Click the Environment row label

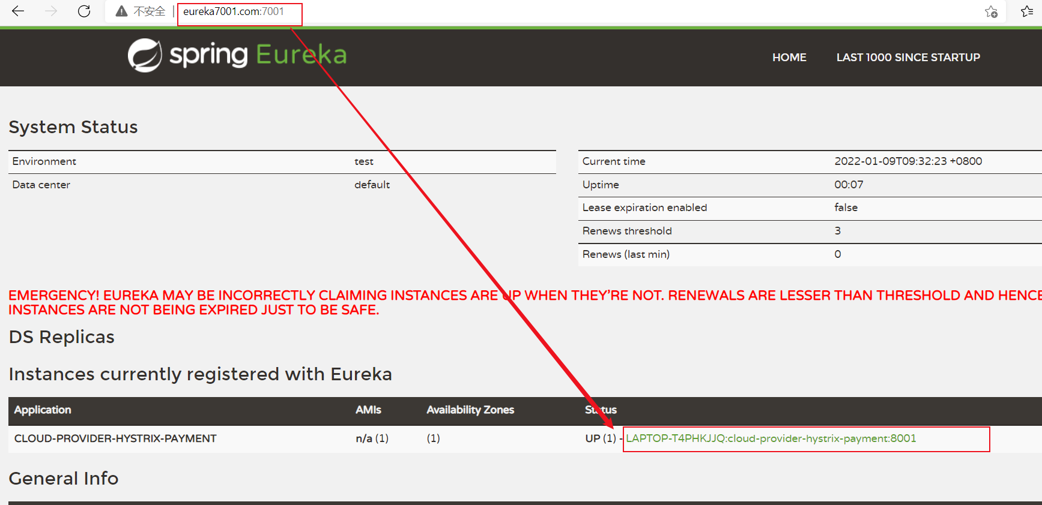pyautogui.click(x=44, y=161)
